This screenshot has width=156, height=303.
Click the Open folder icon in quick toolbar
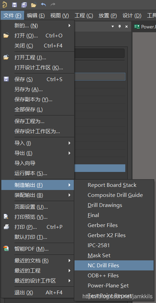[34, 5]
